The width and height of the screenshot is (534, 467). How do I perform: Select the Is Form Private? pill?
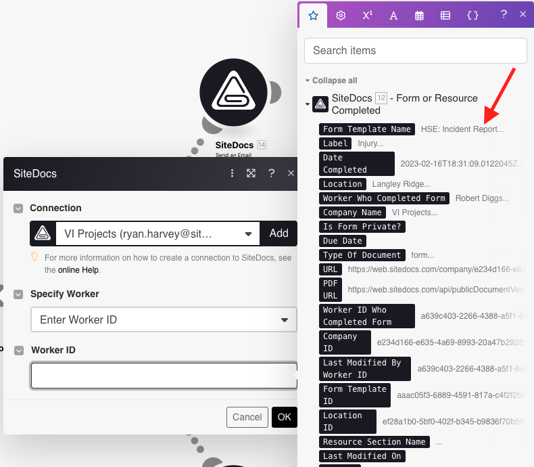(x=362, y=227)
